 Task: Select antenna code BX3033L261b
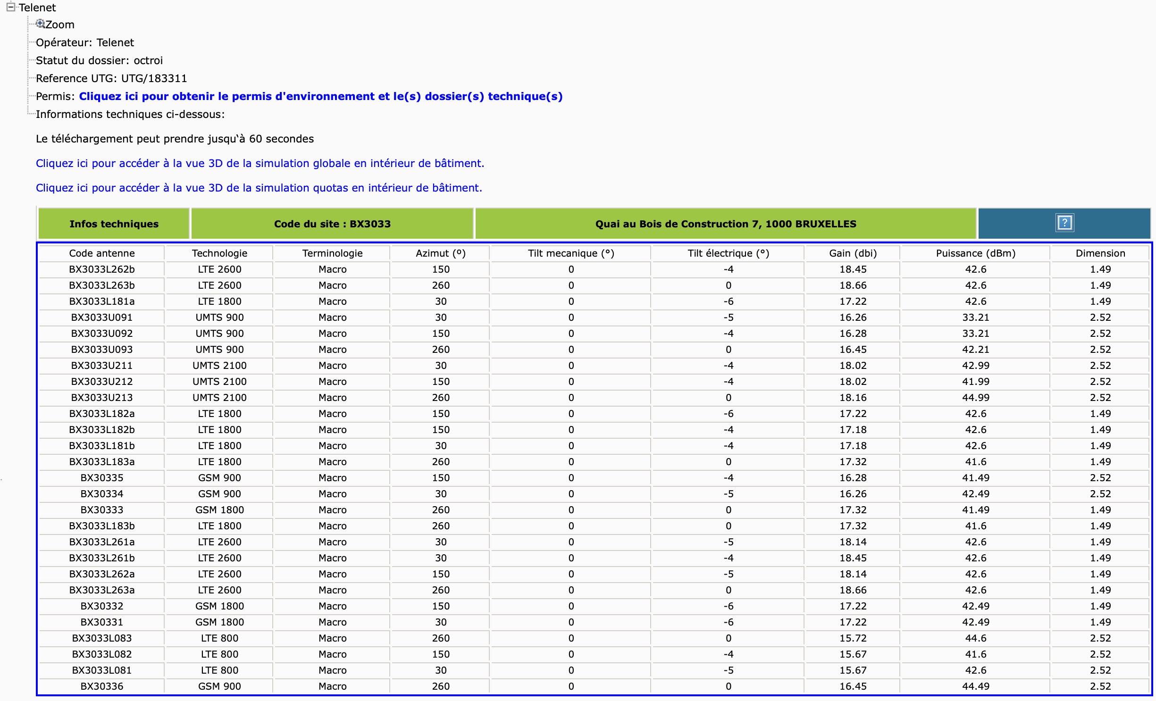click(x=102, y=558)
